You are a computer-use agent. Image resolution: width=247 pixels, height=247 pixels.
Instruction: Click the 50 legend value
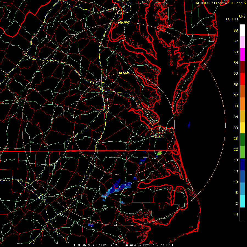(236, 73)
